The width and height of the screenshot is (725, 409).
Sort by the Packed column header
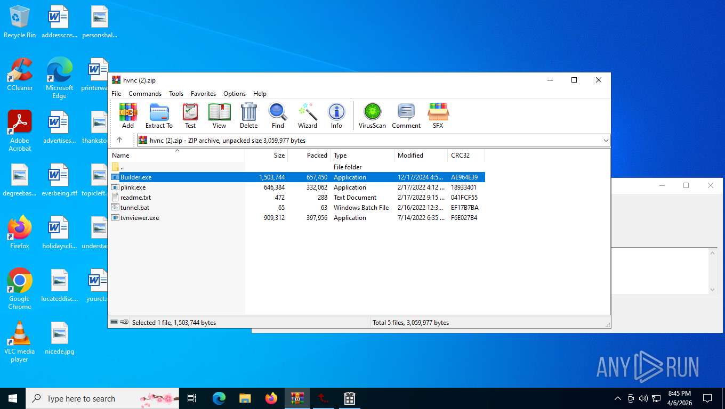point(309,156)
